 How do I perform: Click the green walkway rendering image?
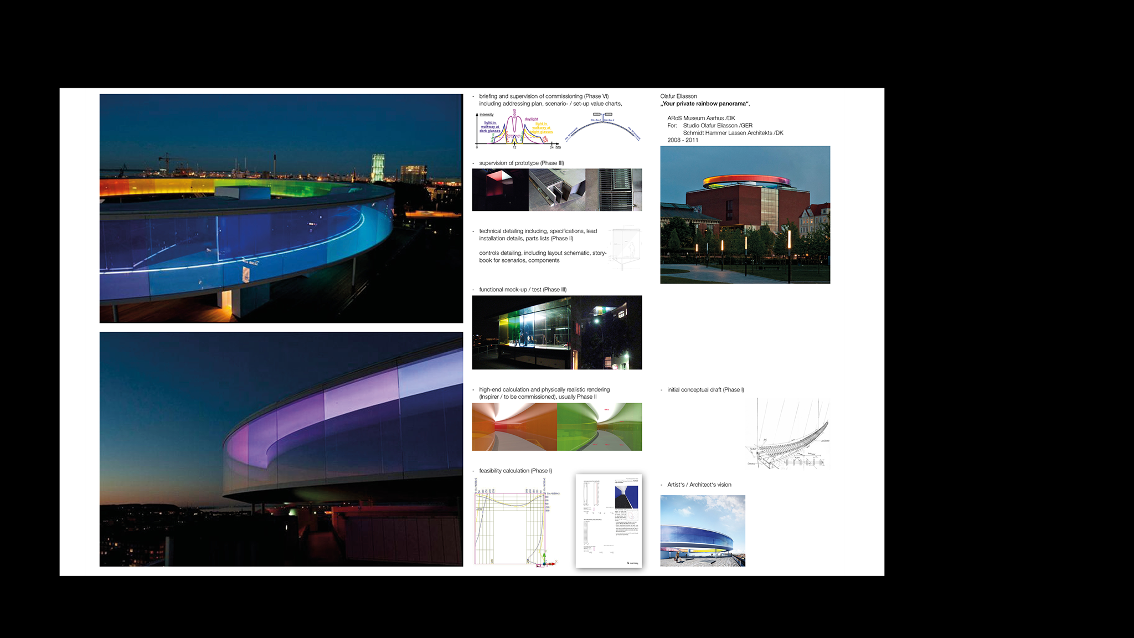pyautogui.click(x=600, y=426)
